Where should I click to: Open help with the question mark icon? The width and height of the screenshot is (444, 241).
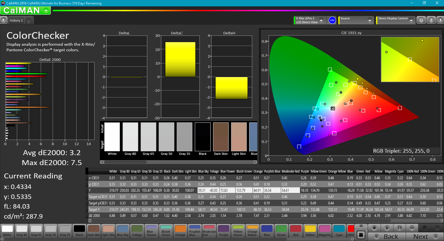tap(431, 20)
